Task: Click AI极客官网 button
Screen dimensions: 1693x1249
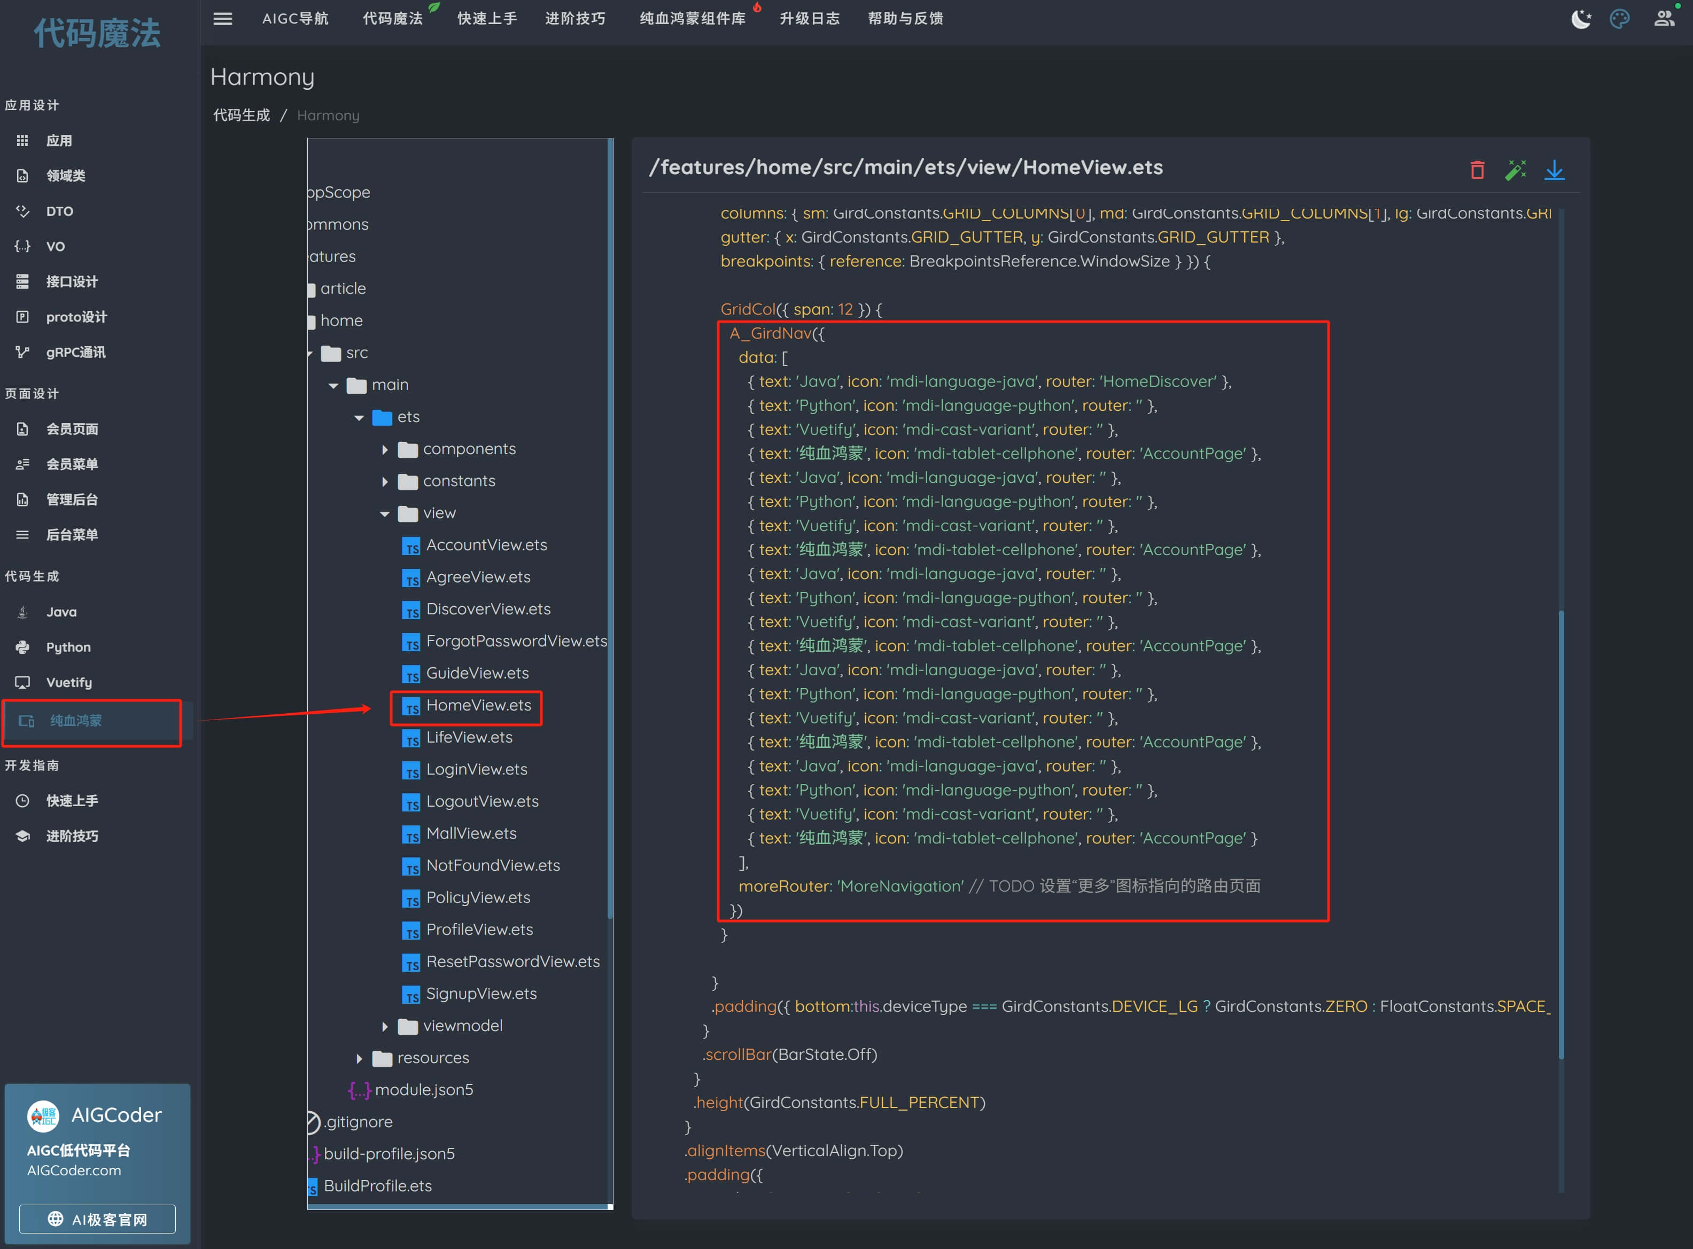Action: pos(98,1219)
